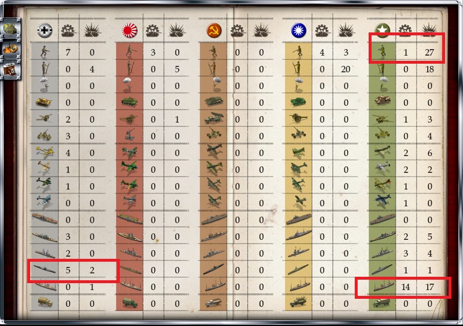Click the Chinese column value 20
The image size is (463, 326).
[346, 69]
